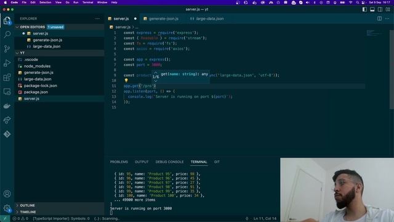Switch to the large-data.json editor tab

tap(209, 18)
